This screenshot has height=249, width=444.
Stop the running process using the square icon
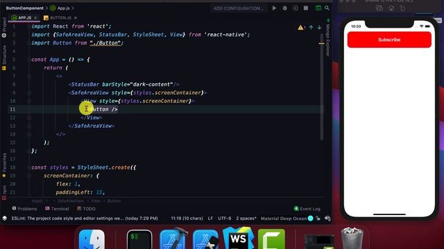pyautogui.click(x=306, y=8)
